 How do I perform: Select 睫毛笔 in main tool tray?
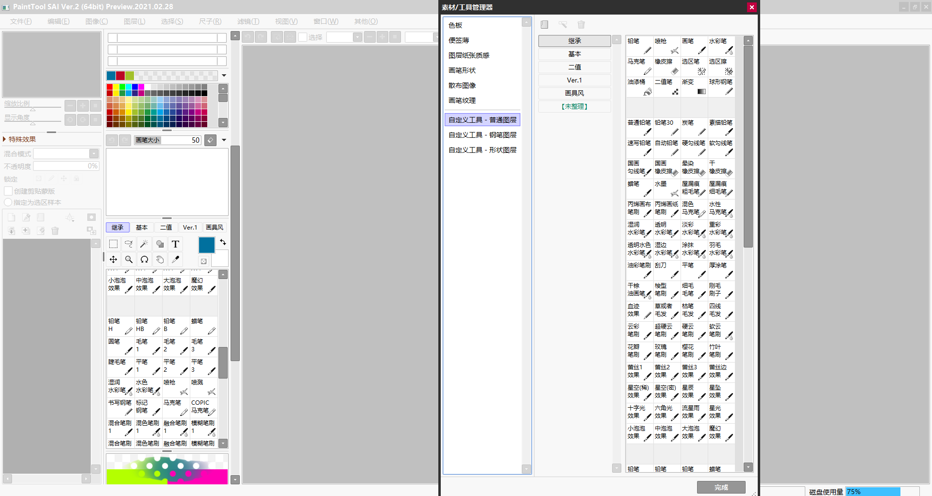click(120, 367)
